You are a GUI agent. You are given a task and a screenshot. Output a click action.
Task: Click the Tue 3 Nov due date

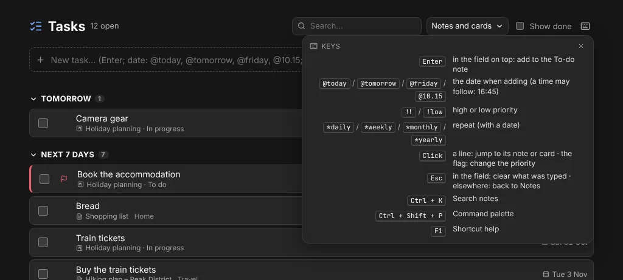tap(569, 275)
